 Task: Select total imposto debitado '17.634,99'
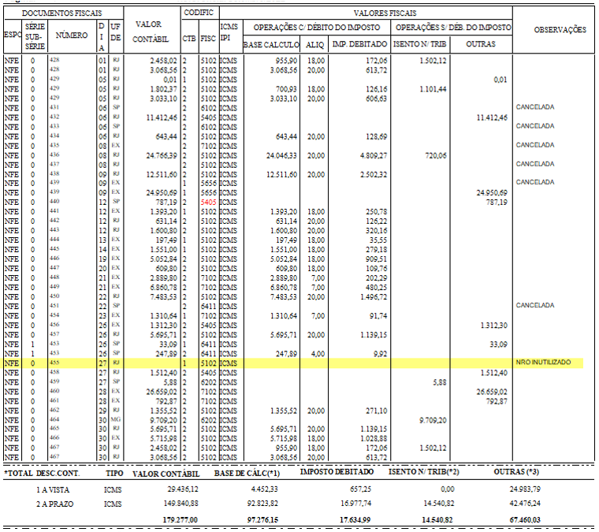(x=355, y=519)
